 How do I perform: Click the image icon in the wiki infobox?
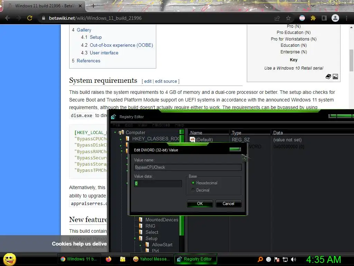tap(335, 77)
